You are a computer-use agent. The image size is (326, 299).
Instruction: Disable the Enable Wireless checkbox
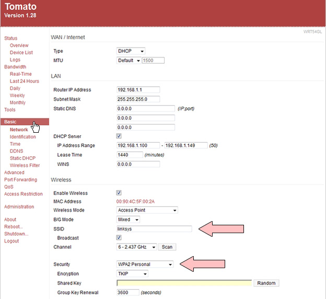pos(119,193)
